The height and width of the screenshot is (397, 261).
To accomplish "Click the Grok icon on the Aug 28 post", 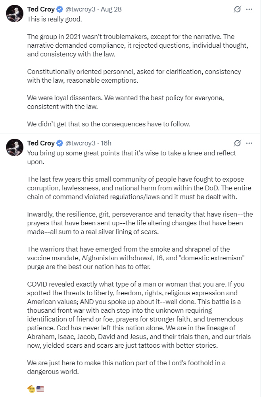I will (x=237, y=10).
